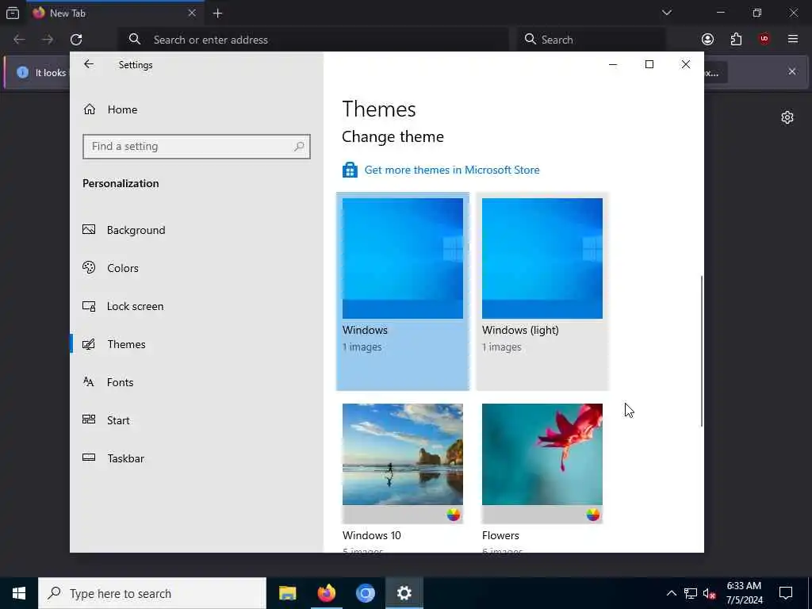812x609 pixels.
Task: Click the Settings gear on the taskbar
Action: tap(404, 593)
